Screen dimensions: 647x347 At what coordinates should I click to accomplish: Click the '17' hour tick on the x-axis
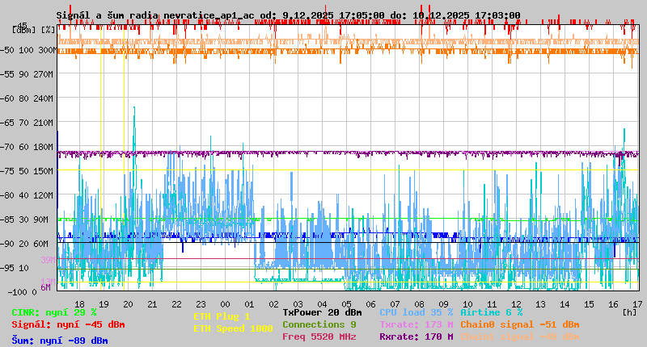pos(637,304)
